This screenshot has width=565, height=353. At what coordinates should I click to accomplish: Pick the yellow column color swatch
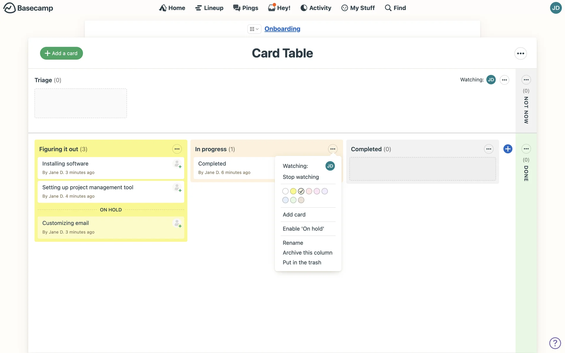click(x=293, y=191)
